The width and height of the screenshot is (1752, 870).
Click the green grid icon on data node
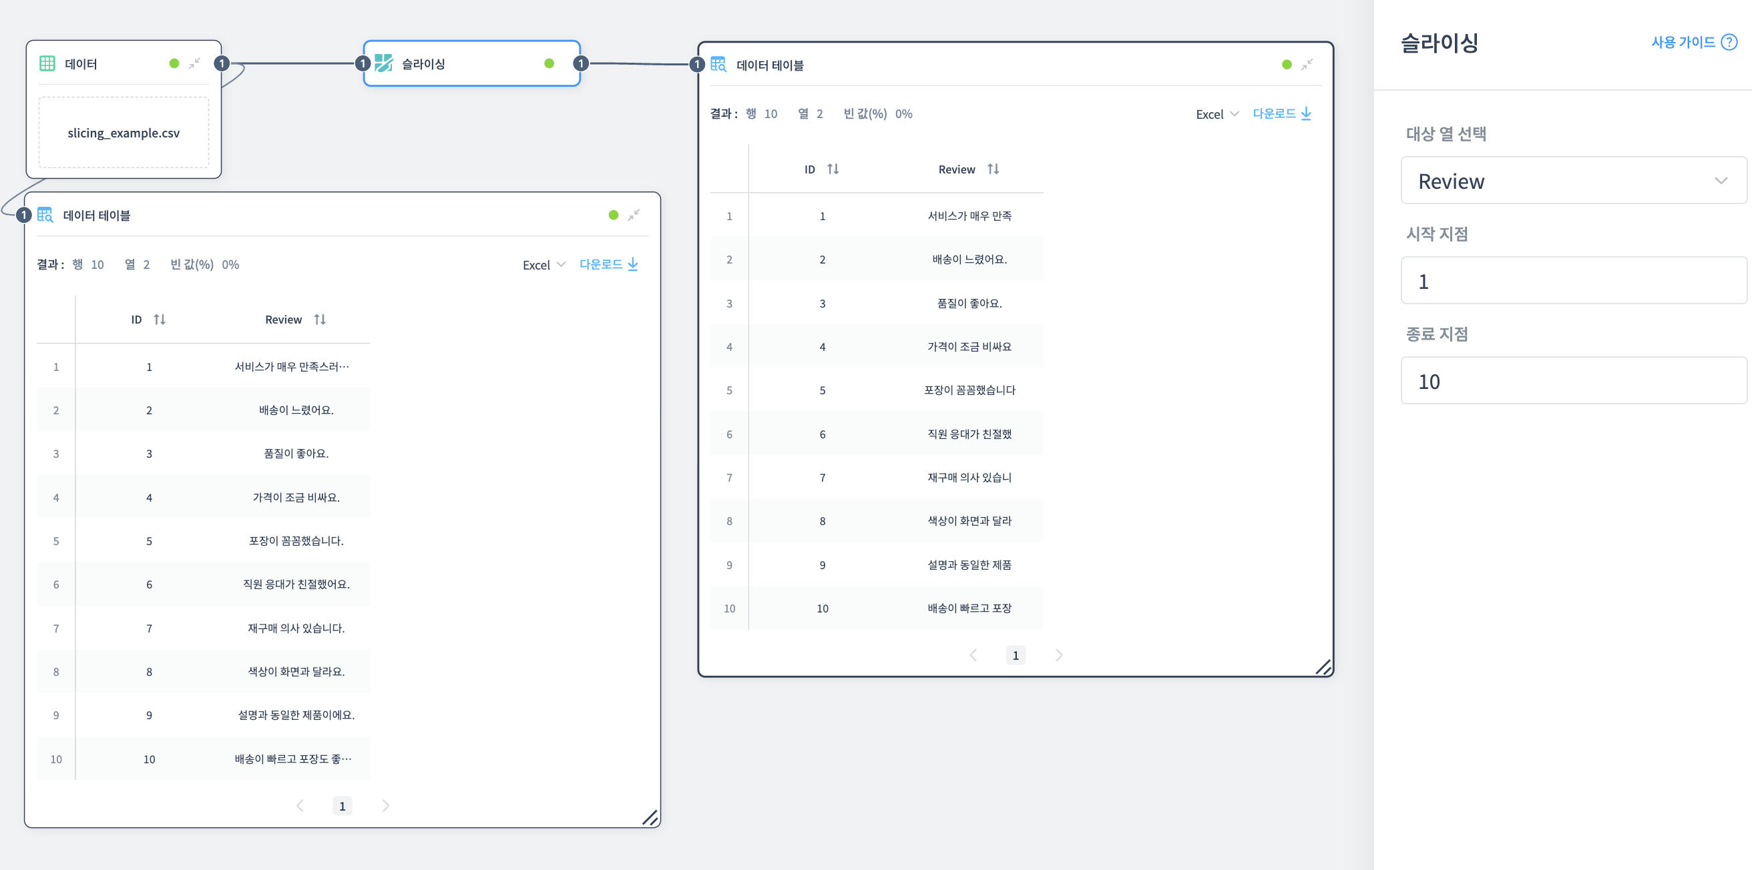click(47, 63)
